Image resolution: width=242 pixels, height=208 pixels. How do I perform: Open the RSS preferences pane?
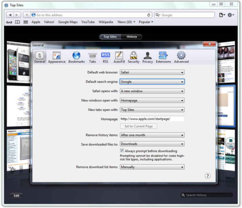[106, 57]
